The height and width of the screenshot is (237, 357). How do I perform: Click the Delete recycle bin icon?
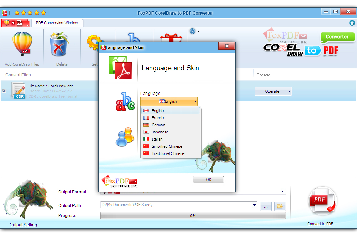(x=59, y=44)
